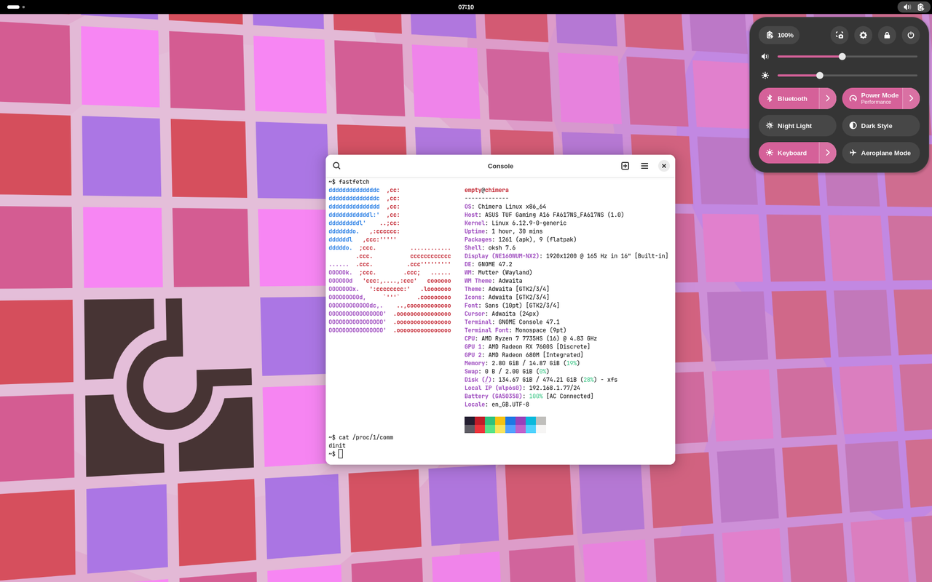
Task: Click the 'Disk (/): 134.67 GiB' line
Action: [x=541, y=380]
